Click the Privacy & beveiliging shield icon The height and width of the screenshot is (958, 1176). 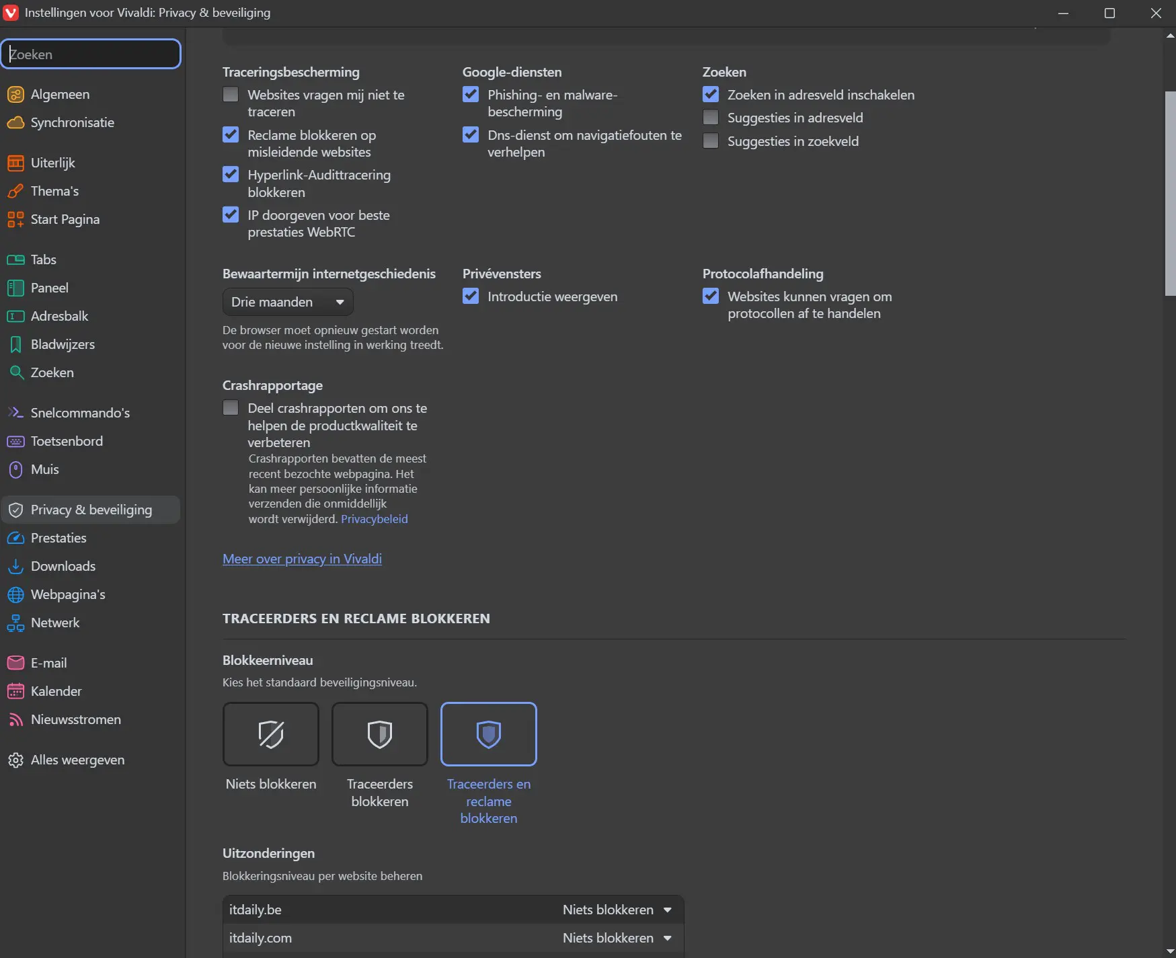pyautogui.click(x=15, y=510)
